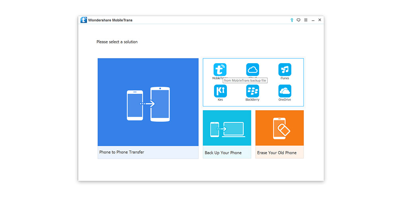Screen dimensions: 398x203
Task: Open the OneDrive restore icon
Action: coord(285,91)
